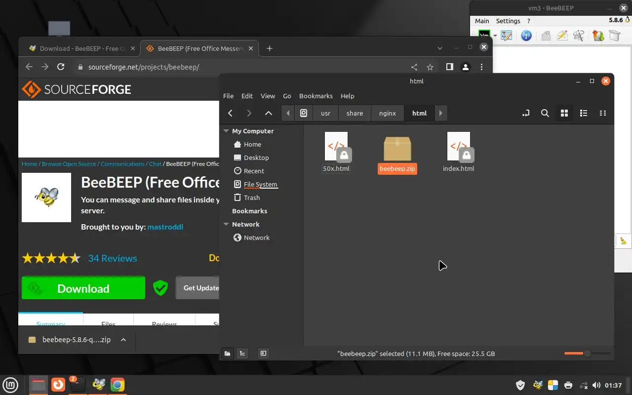This screenshot has width=632, height=395.
Task: Switch to Download - BeeBEEP tab
Action: pyautogui.click(x=81, y=48)
